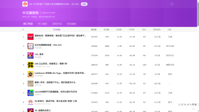Expand the 分类 column filter chevron
Screen dimensions: 199x112
point(175,30)
